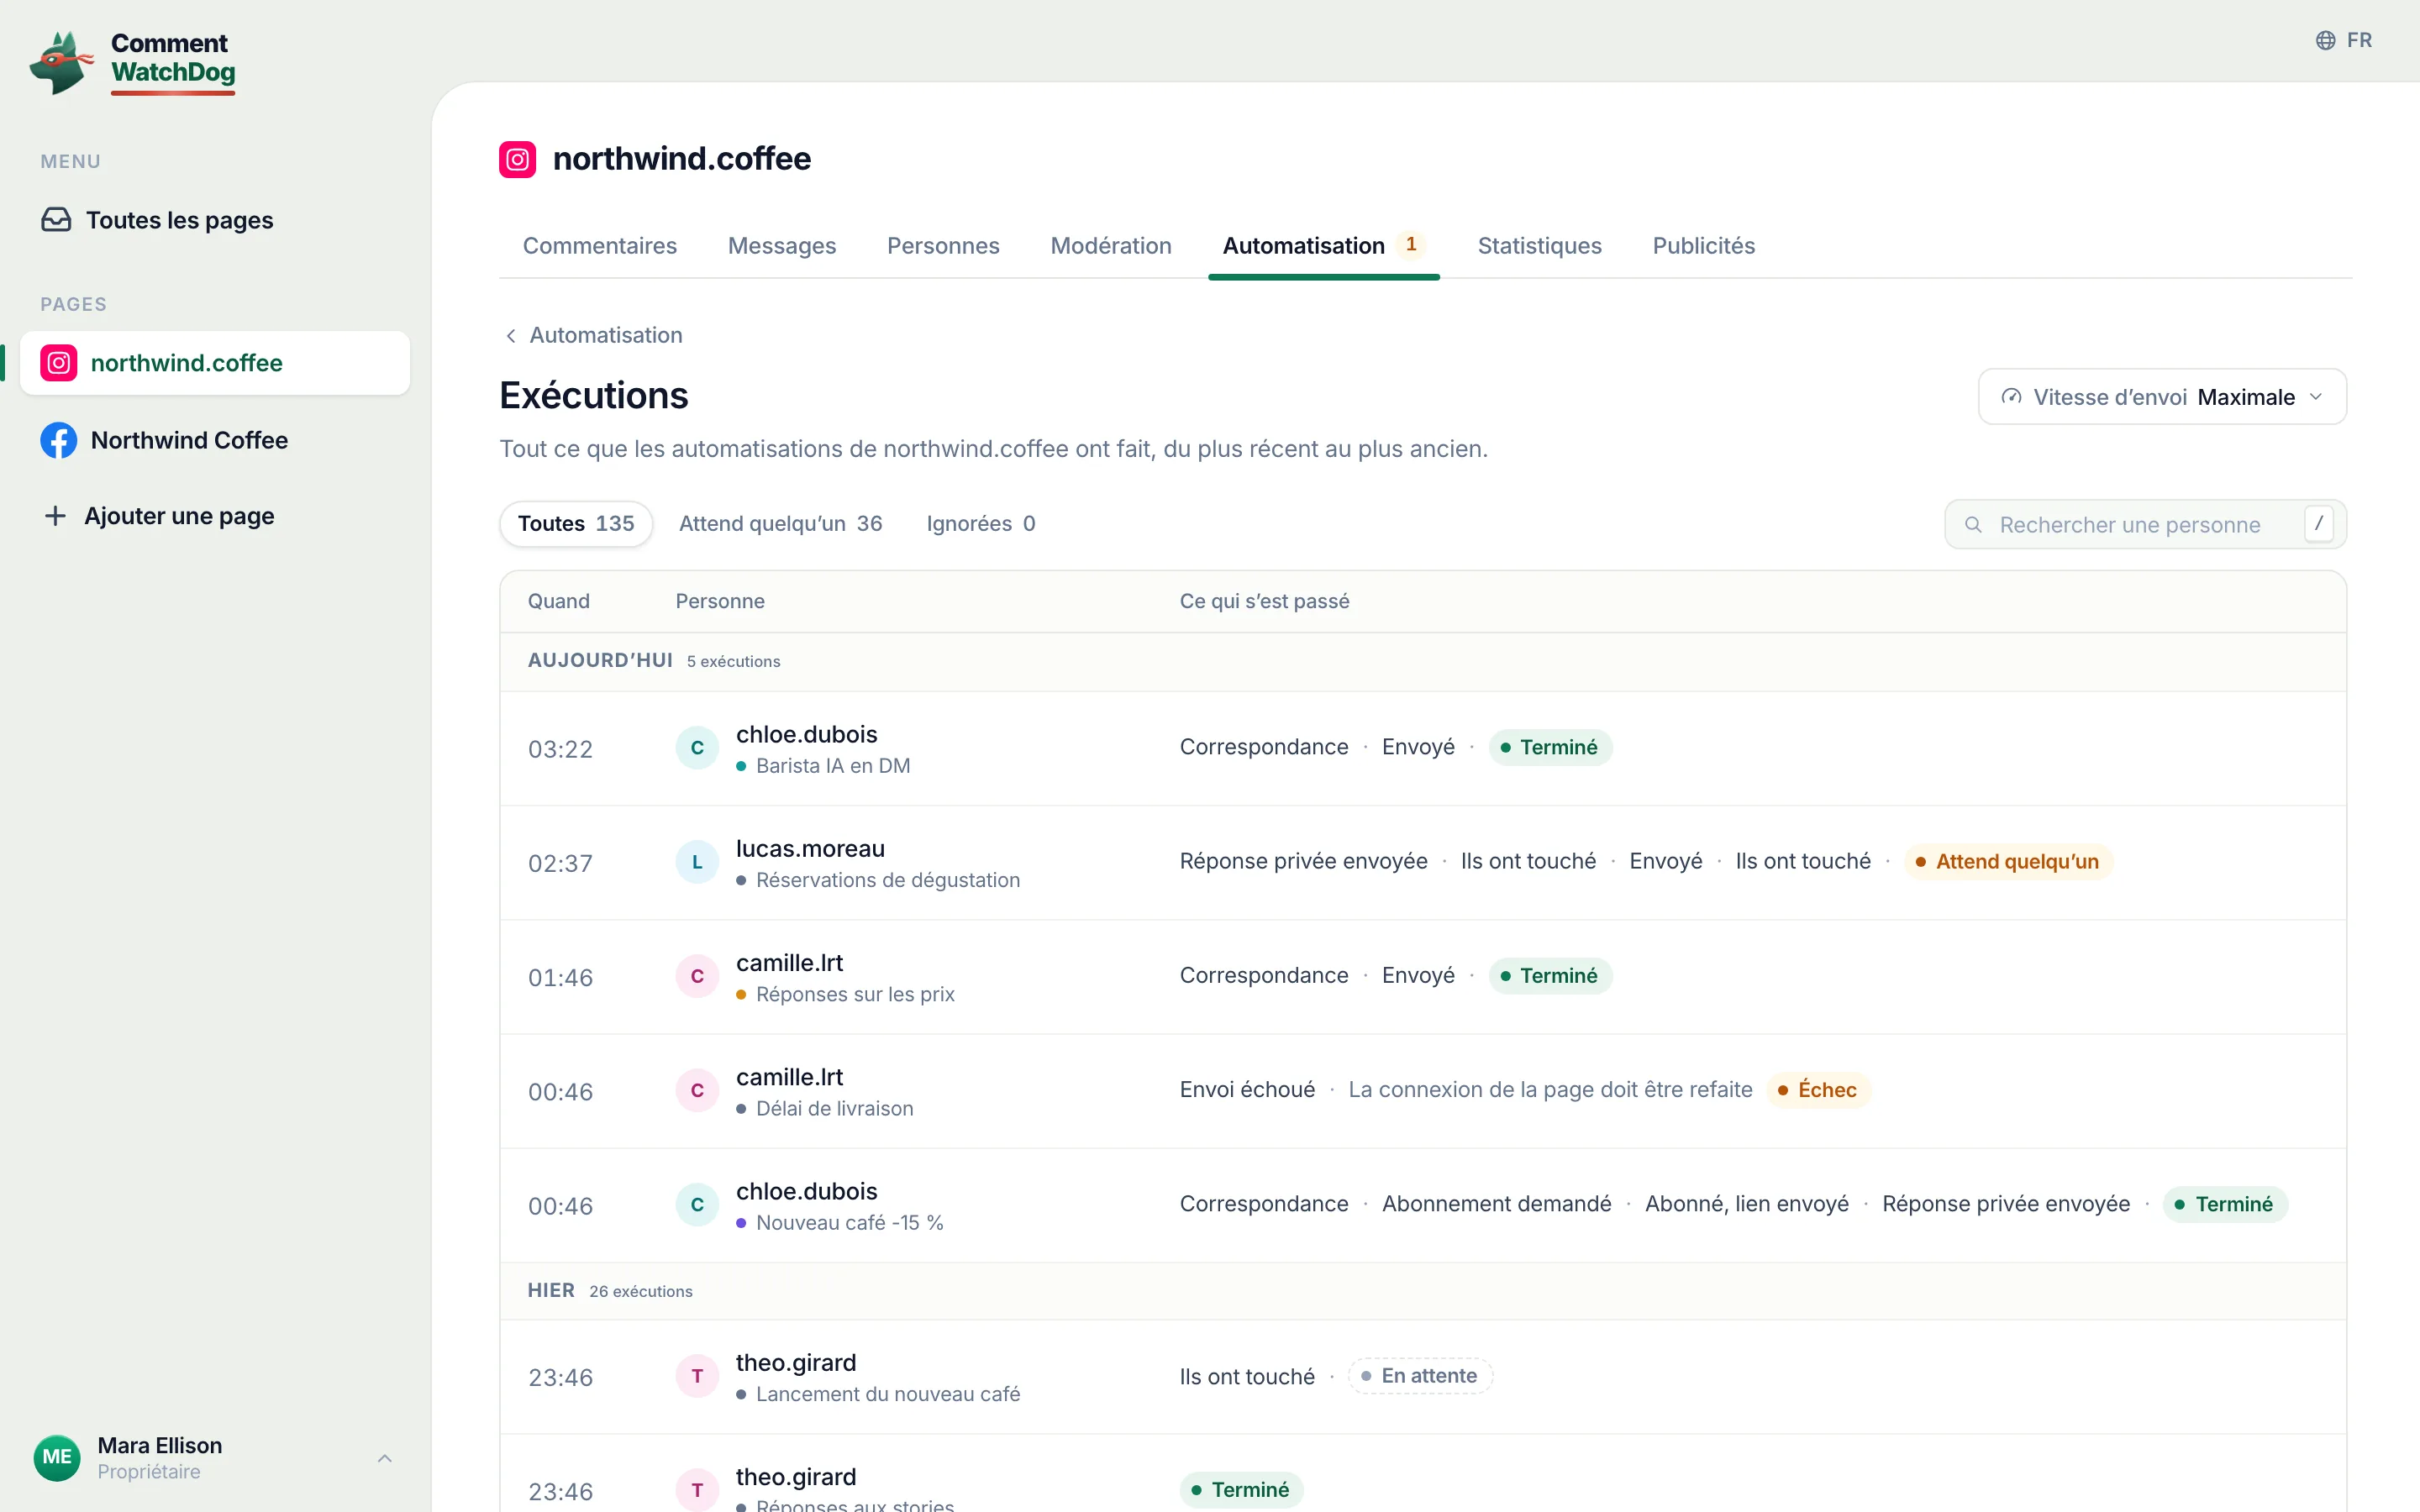Click En attente status badge

point(1420,1376)
